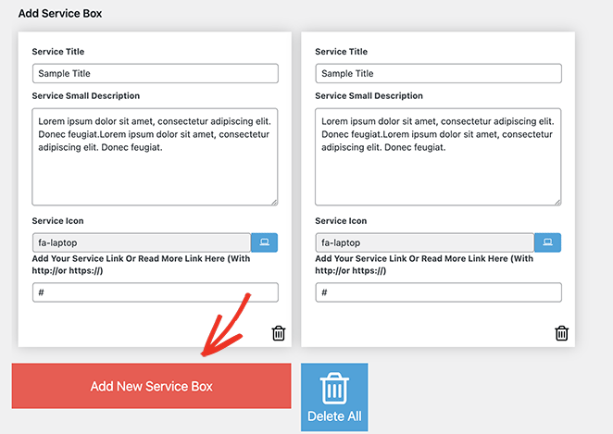Grab the first description textarea resize handle
The image size is (613, 434).
pyautogui.click(x=273, y=200)
